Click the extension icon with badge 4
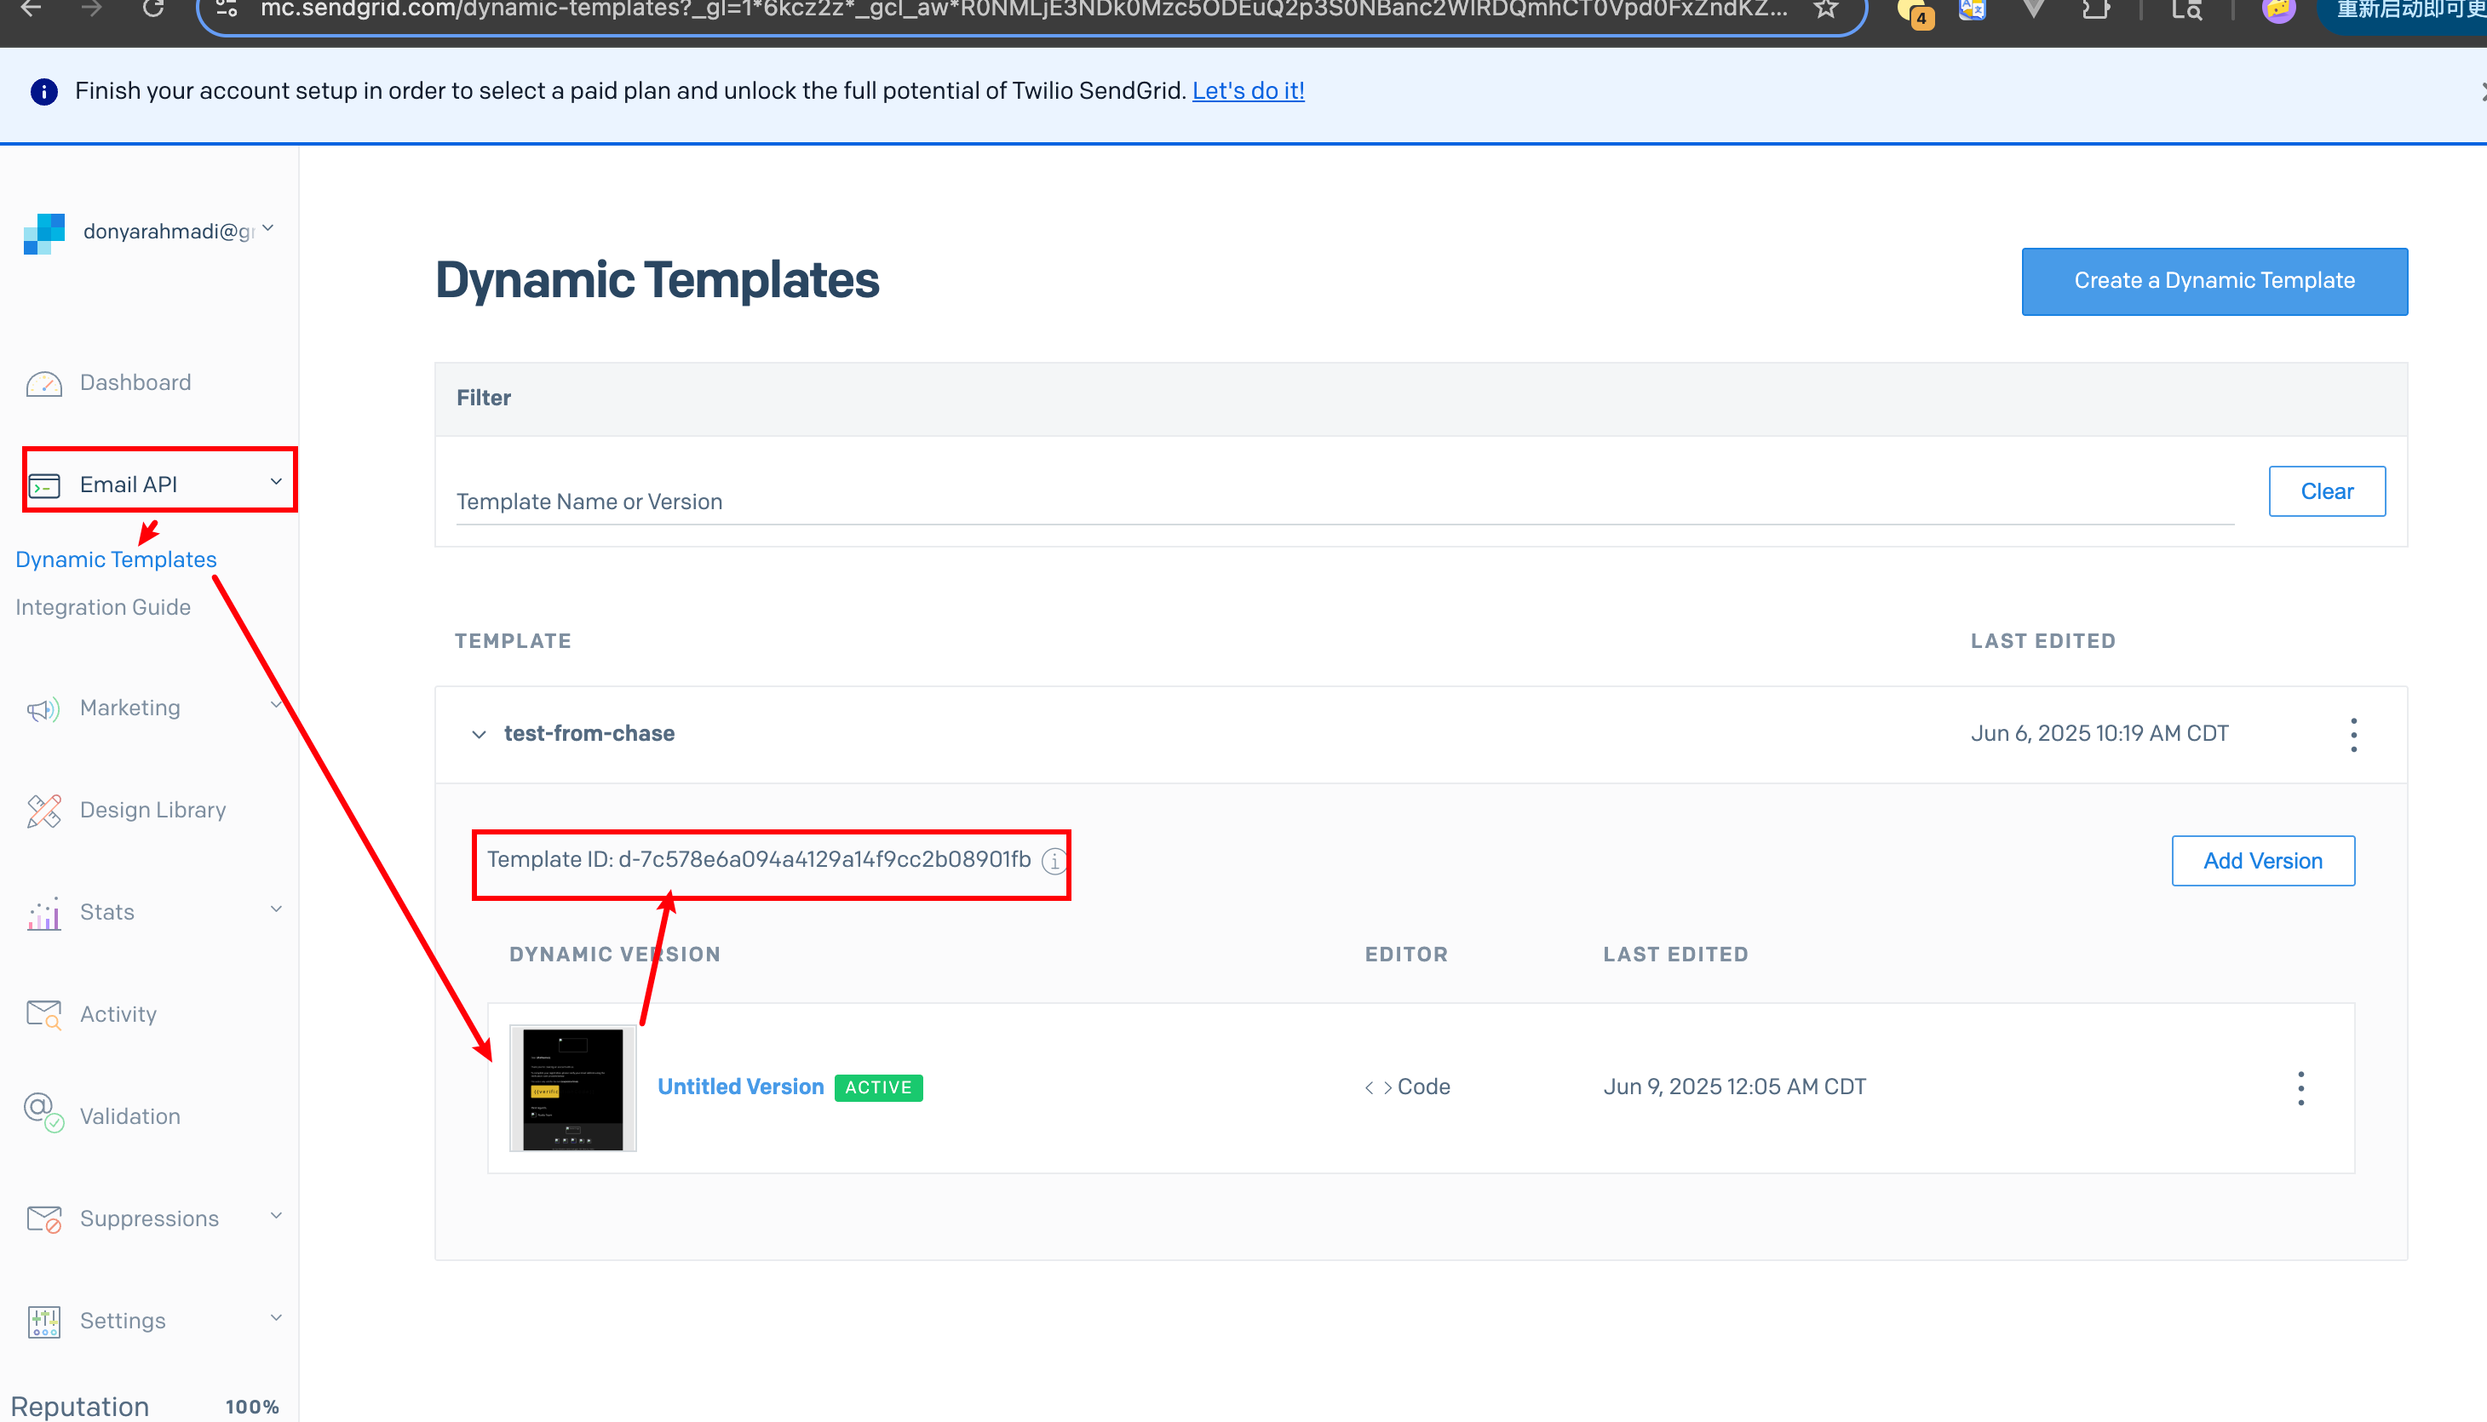The image size is (2487, 1422). click(x=1916, y=12)
